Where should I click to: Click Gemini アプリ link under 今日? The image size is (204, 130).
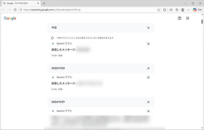[64, 44]
